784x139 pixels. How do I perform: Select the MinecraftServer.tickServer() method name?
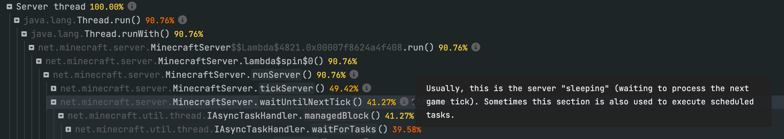point(286,88)
